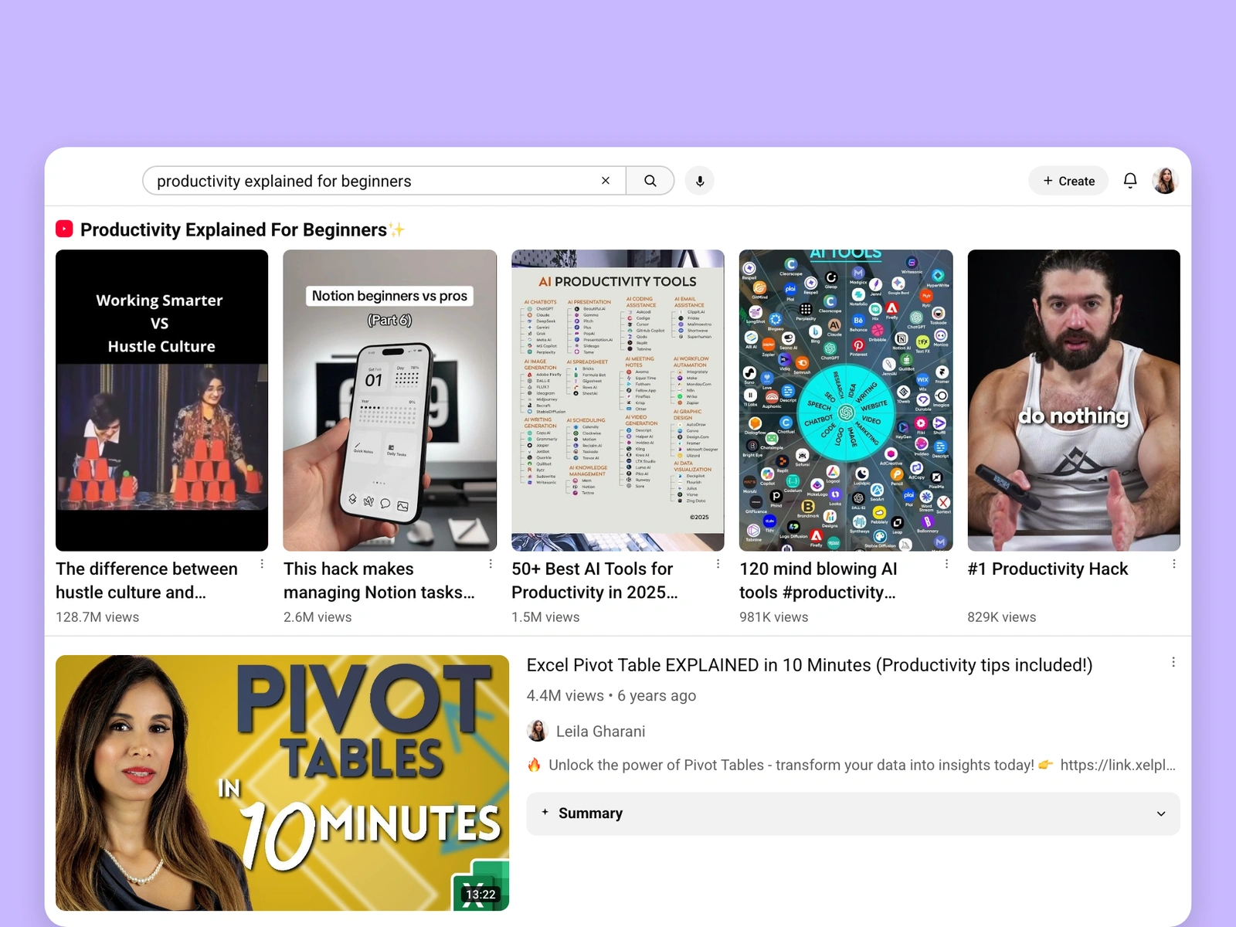Open the 'do nothing' short thumbnail

1074,400
